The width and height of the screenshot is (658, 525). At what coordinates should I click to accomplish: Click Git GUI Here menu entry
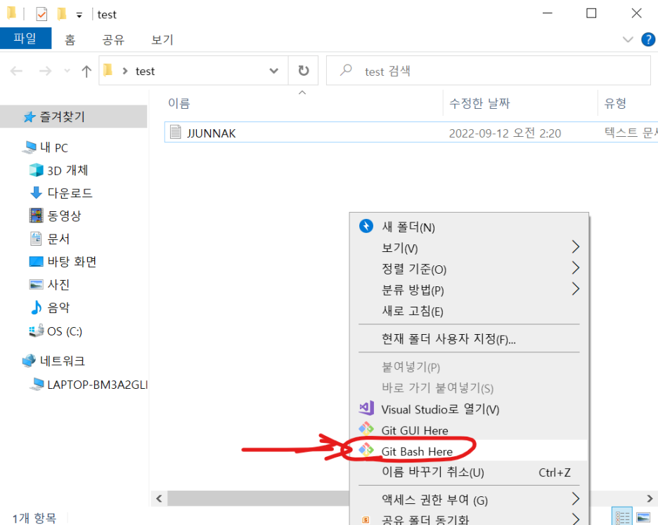click(x=468, y=430)
